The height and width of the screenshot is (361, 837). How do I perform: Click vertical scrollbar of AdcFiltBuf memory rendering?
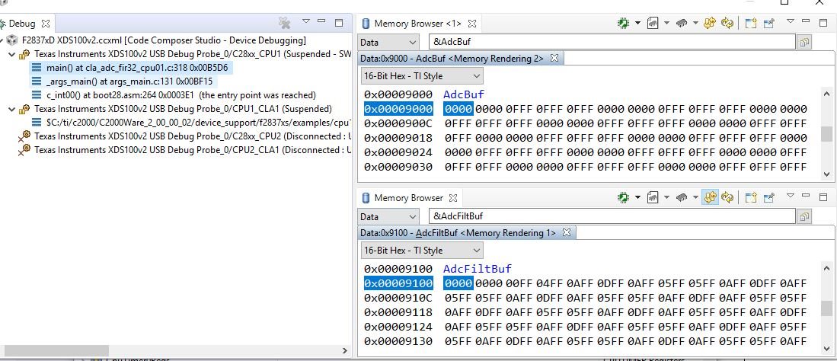[x=826, y=308]
